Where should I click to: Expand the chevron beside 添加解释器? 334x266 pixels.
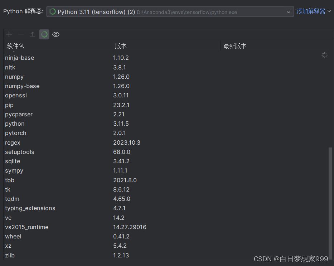pos(329,11)
